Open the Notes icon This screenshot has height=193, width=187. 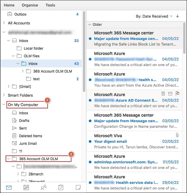coord(78,187)
